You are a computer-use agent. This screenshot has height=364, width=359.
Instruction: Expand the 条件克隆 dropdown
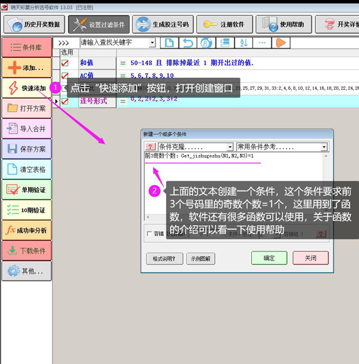click(x=230, y=147)
